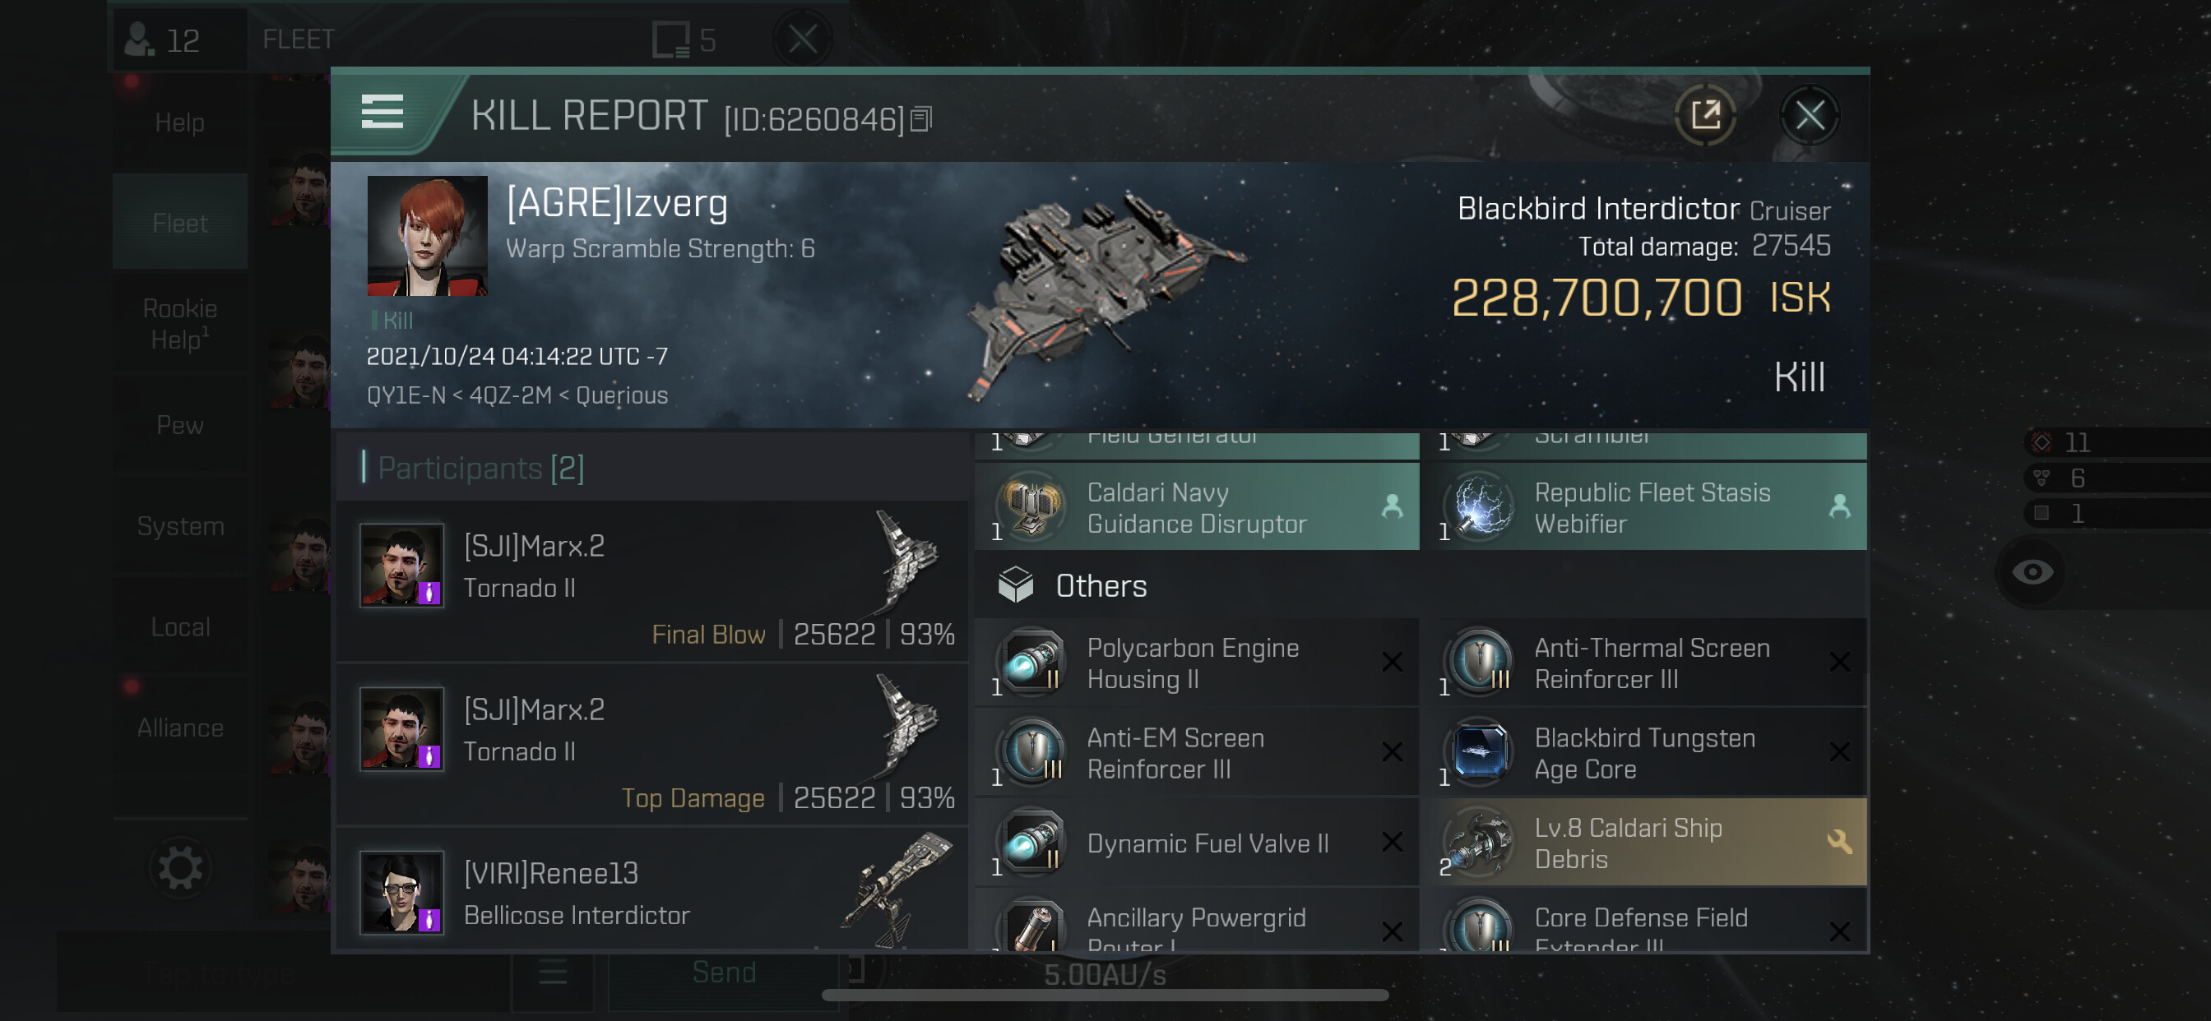View Izverg's character portrait
The height and width of the screenshot is (1021, 2211).
(427, 236)
